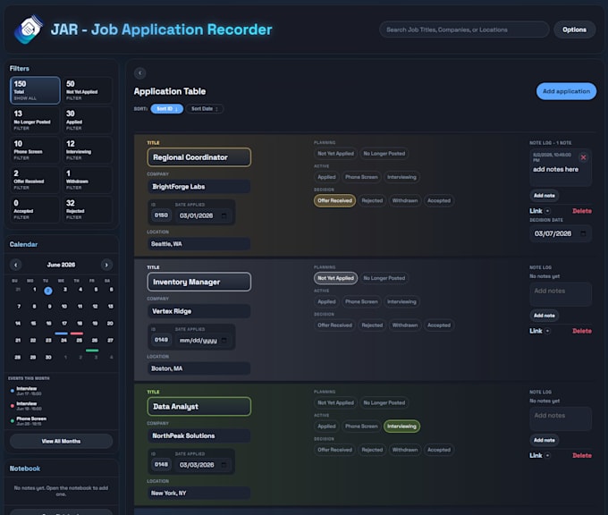The width and height of the screenshot is (608, 515).
Task: Open date picker icon for 03/01/2026 date applied
Action: point(224,215)
